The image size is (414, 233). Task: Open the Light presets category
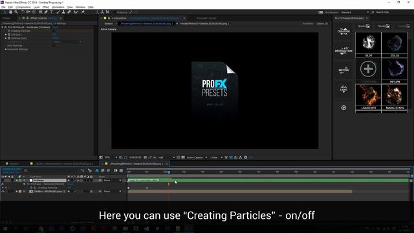click(x=343, y=89)
